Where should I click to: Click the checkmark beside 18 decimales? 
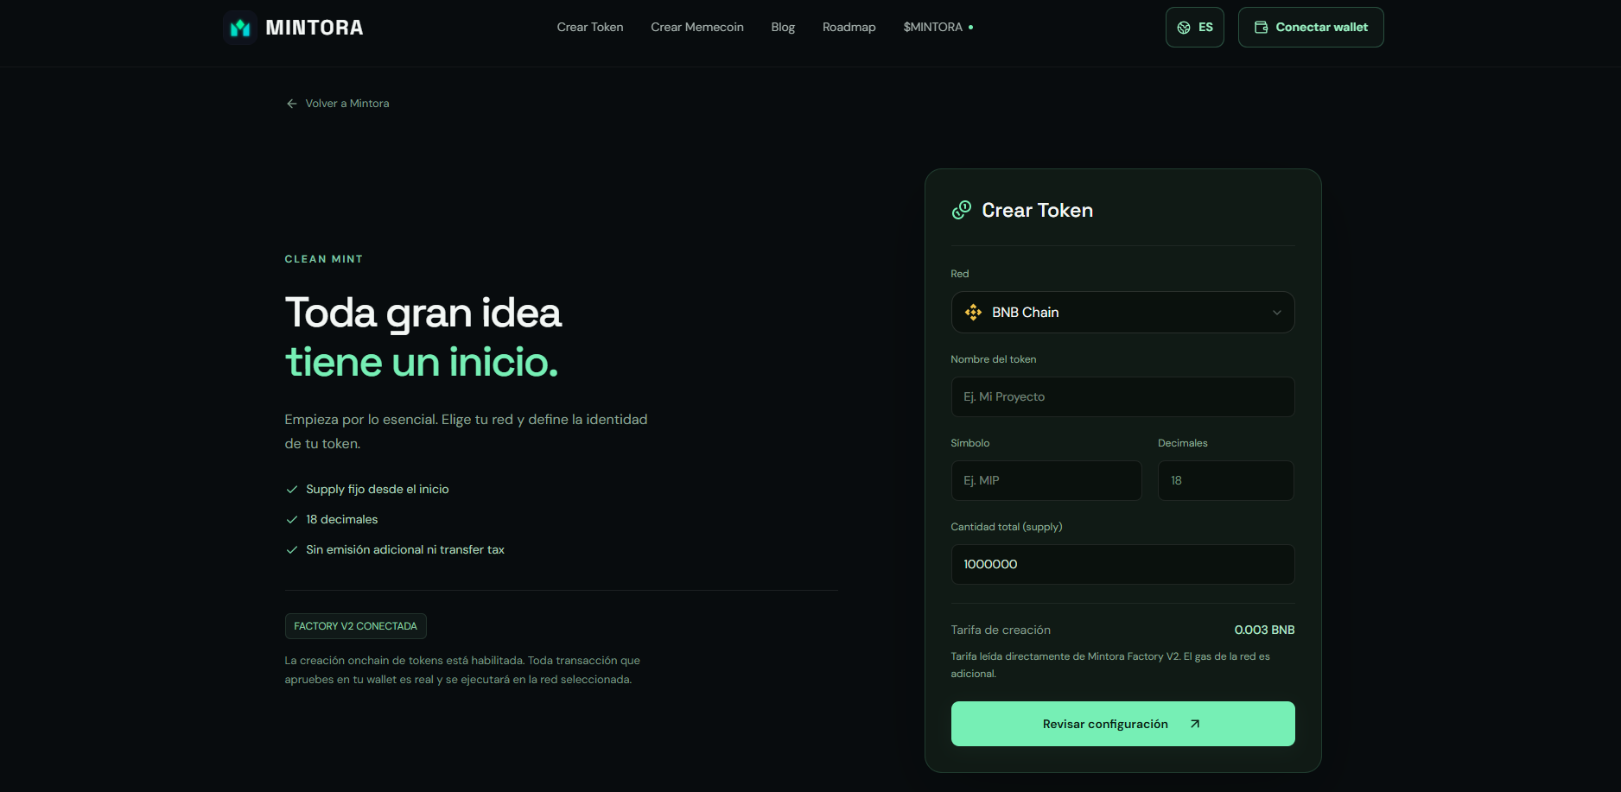[292, 520]
